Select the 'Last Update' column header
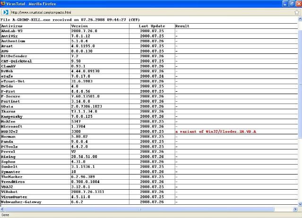Viewport: 302px width, 218px height. [x=152, y=26]
